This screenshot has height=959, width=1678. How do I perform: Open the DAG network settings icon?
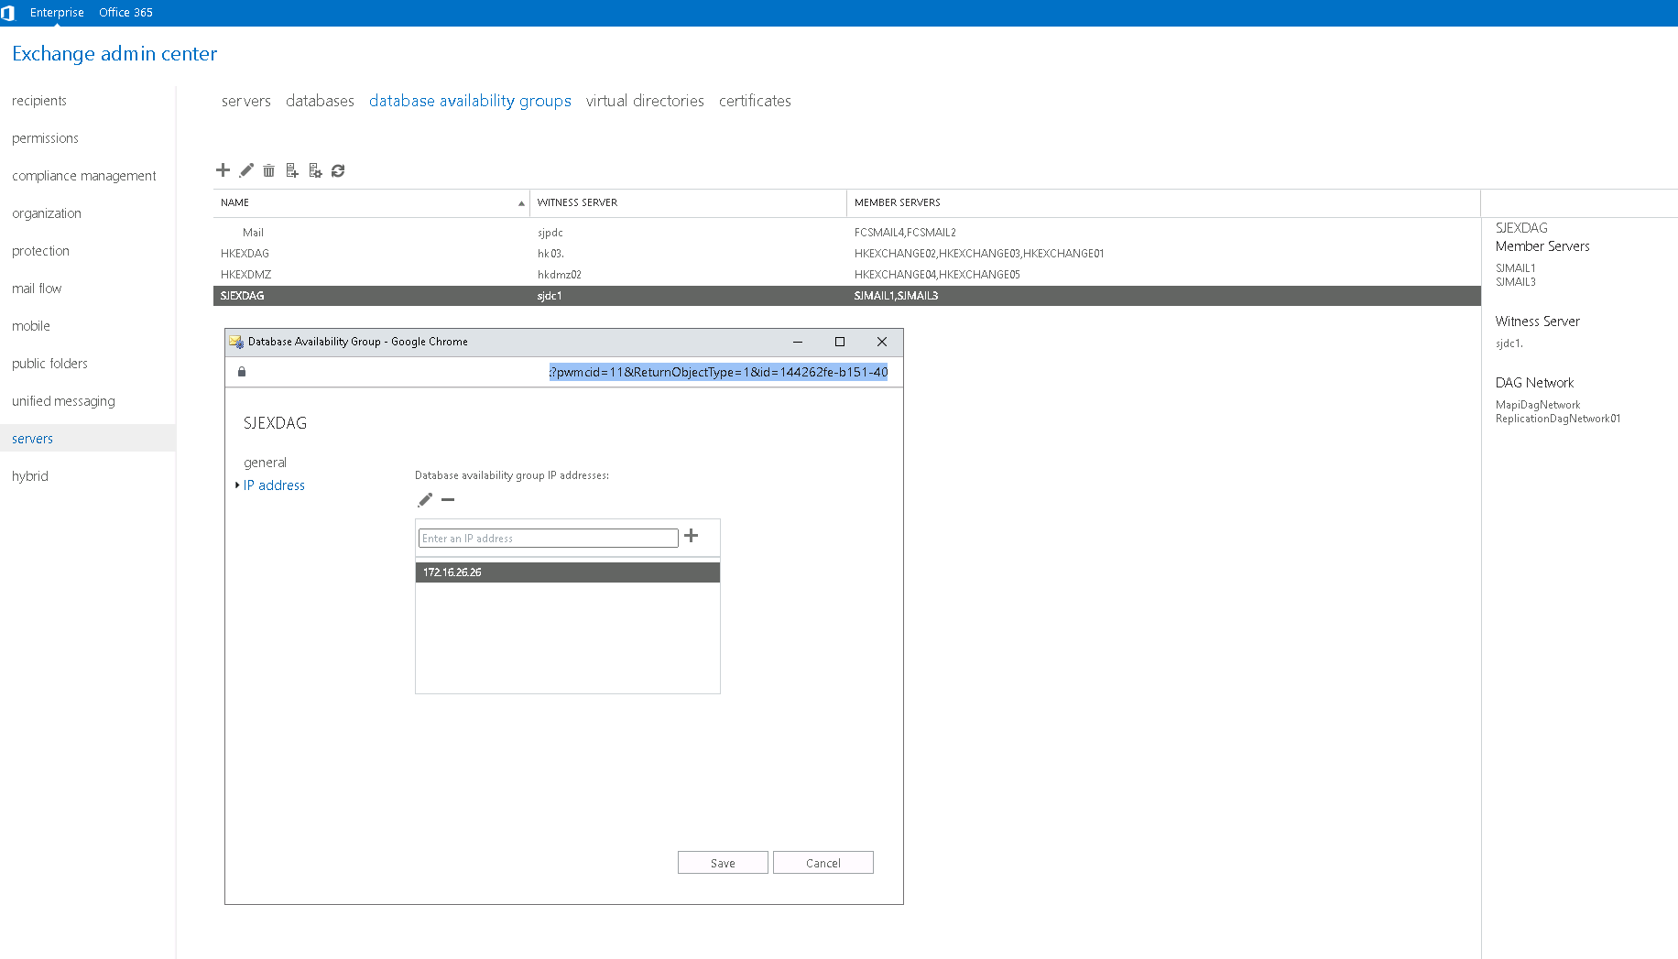315,170
